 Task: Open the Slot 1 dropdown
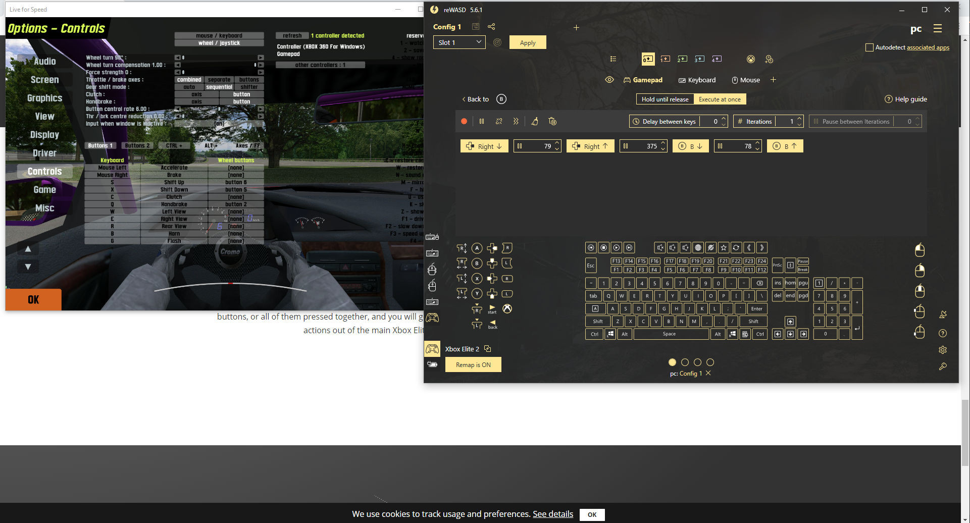(459, 42)
